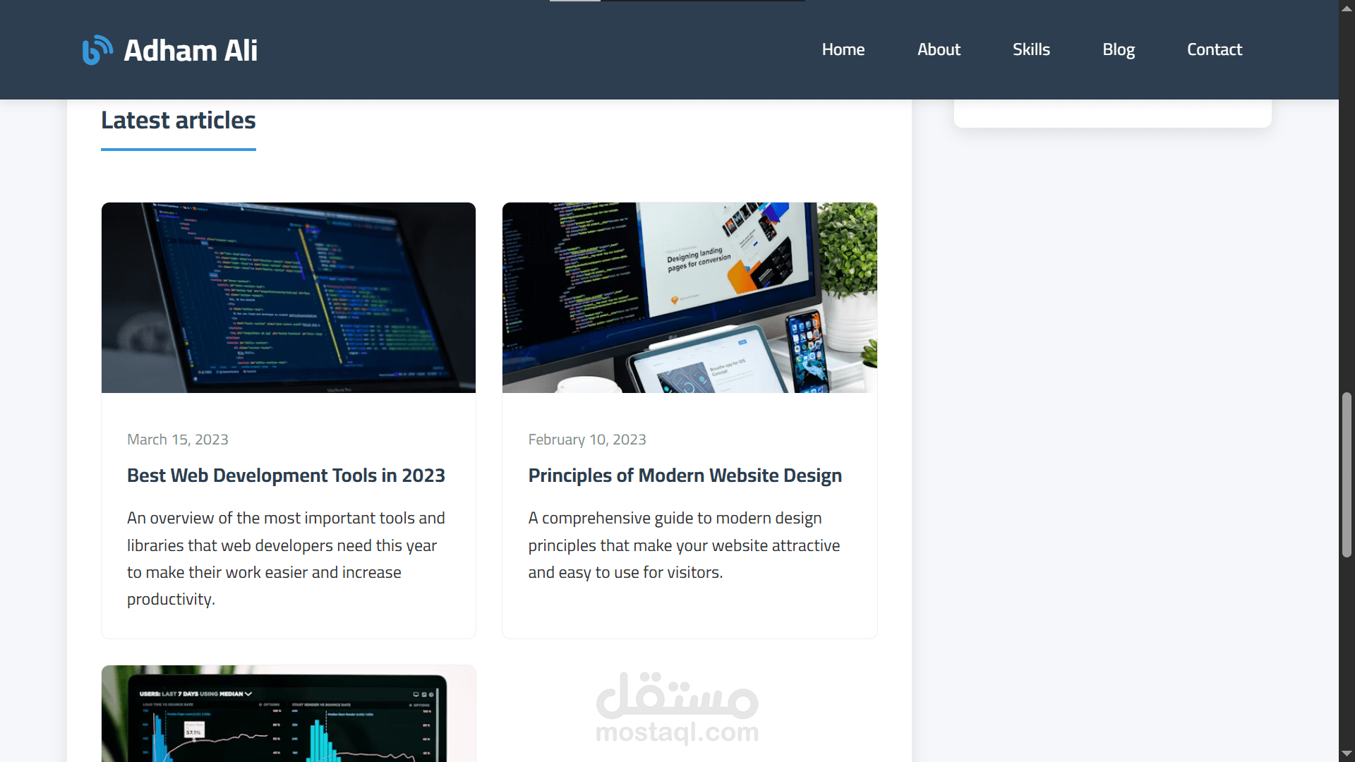Click the February 10, 2023 date

pos(586,440)
